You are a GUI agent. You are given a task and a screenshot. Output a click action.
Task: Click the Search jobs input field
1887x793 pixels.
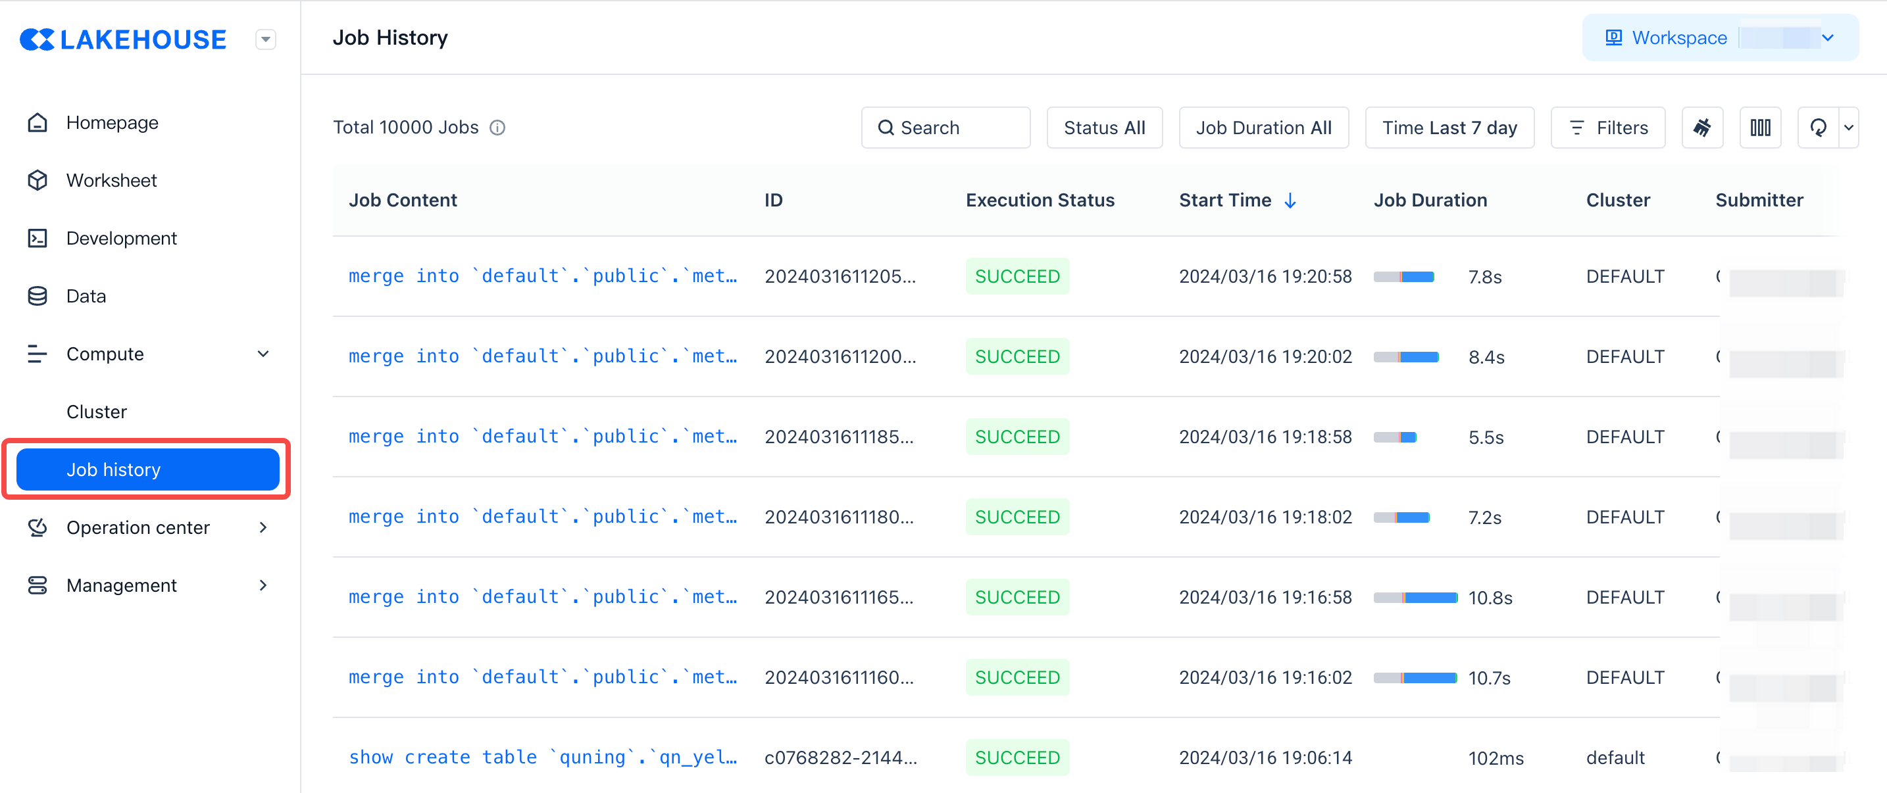[945, 128]
